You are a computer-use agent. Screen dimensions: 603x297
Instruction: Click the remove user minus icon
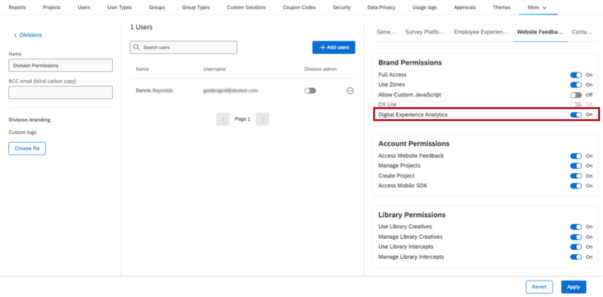click(x=350, y=91)
